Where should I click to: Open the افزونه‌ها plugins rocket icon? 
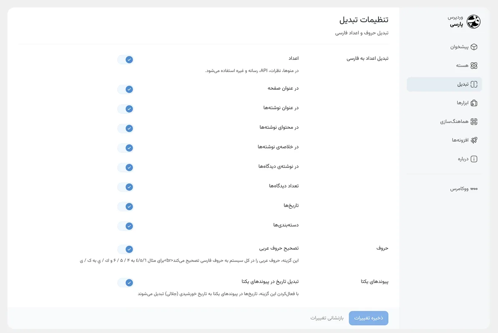474,140
